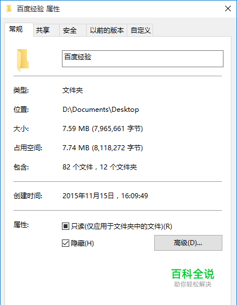Click the 类型 value 文件夹
This screenshot has width=237, height=305.
73,90
